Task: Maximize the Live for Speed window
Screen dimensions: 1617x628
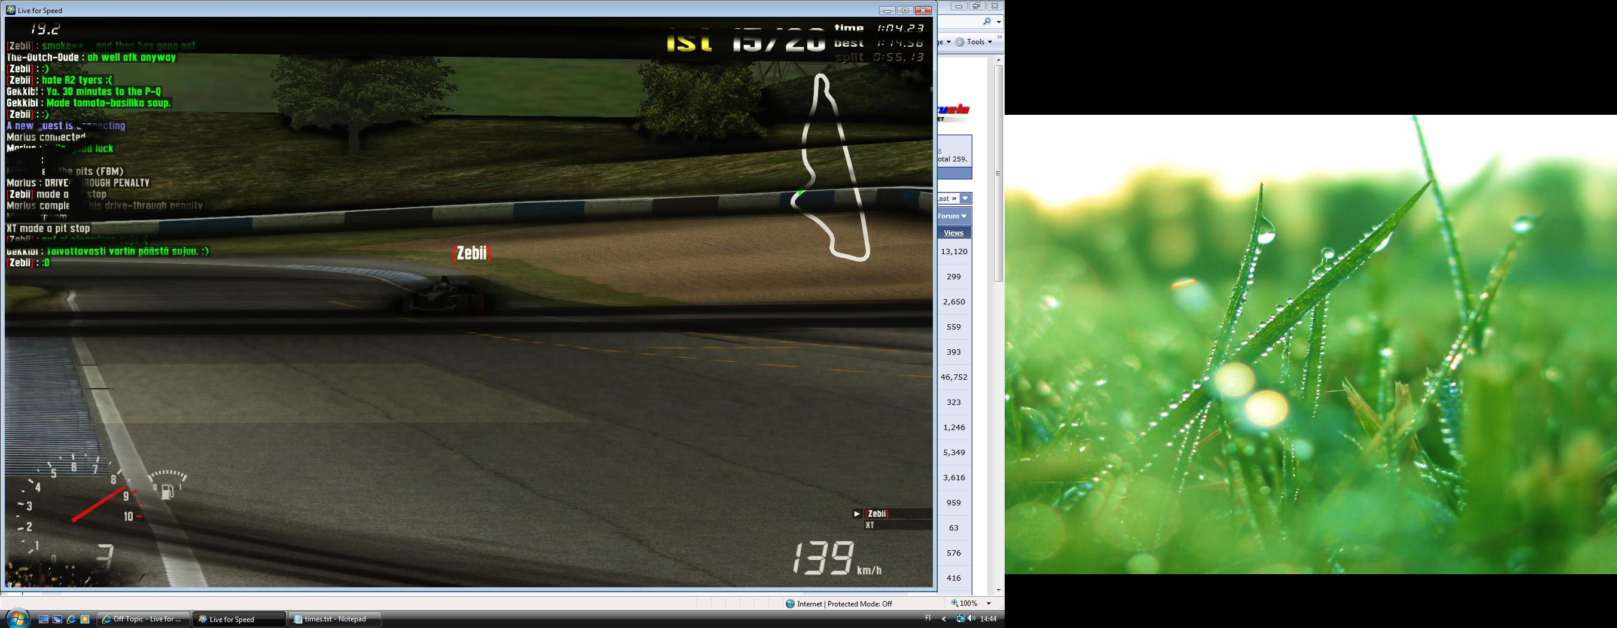Action: coord(905,10)
